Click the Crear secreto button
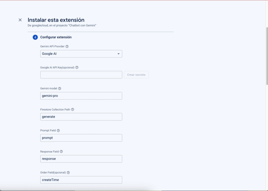The width and height of the screenshot is (268, 191). tap(136, 75)
